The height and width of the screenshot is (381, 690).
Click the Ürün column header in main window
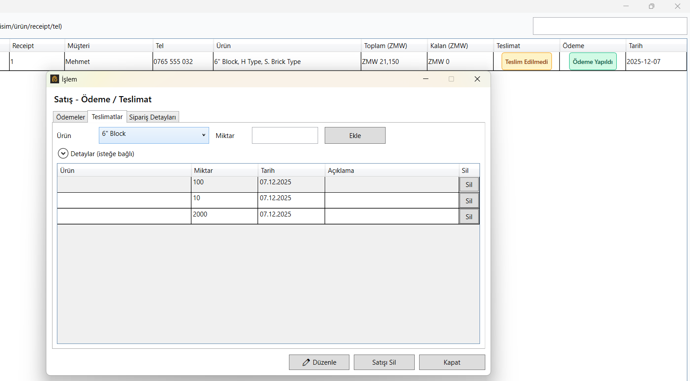click(287, 45)
